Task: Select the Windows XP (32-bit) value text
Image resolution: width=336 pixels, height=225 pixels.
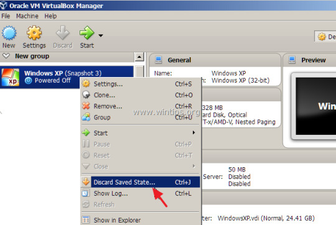Action: [x=240, y=81]
